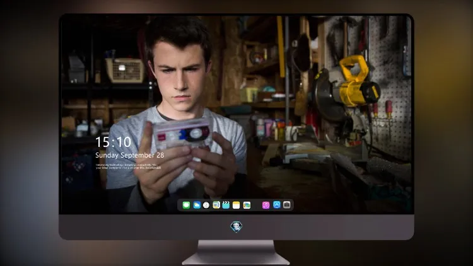Click empty dock gap before iTunes icon
This screenshot has height=266, width=473.
(x=257, y=205)
